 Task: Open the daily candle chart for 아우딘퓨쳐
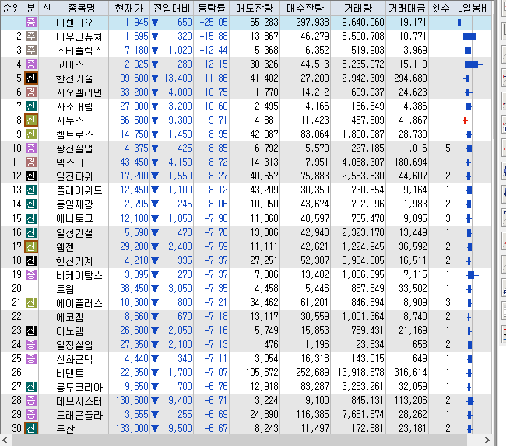tap(472, 37)
